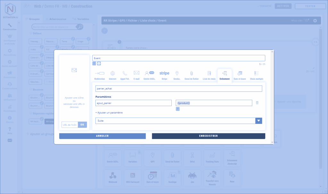Open emoji picker below the Event title

[99, 64]
